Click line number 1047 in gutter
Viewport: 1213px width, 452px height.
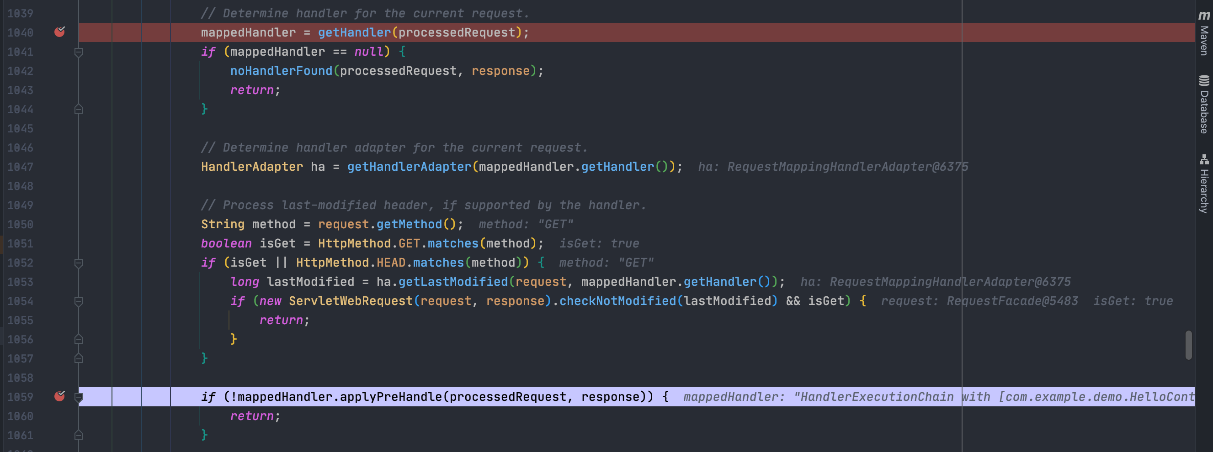(x=20, y=167)
